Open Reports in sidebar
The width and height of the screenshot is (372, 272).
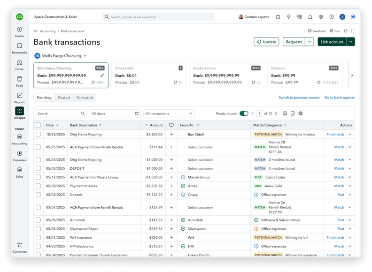tap(19, 98)
